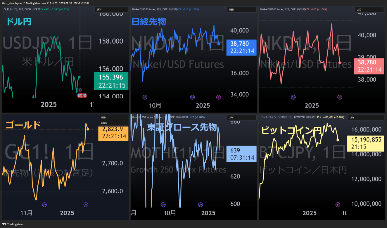Click the 620 value on Growth 250 axis
The height and width of the screenshot is (228, 387).
[235, 176]
